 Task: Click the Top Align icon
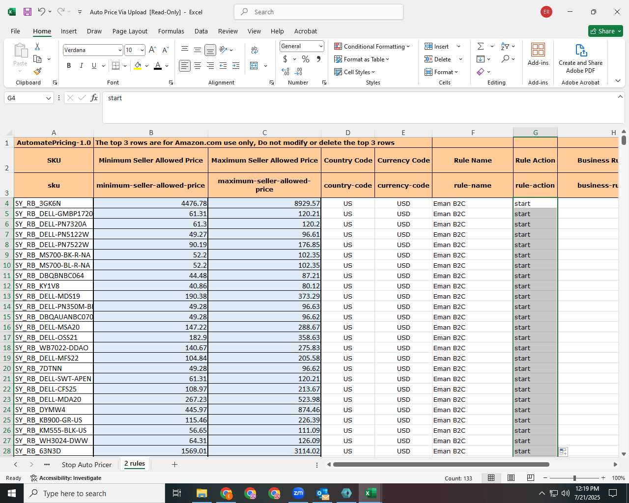coord(185,50)
